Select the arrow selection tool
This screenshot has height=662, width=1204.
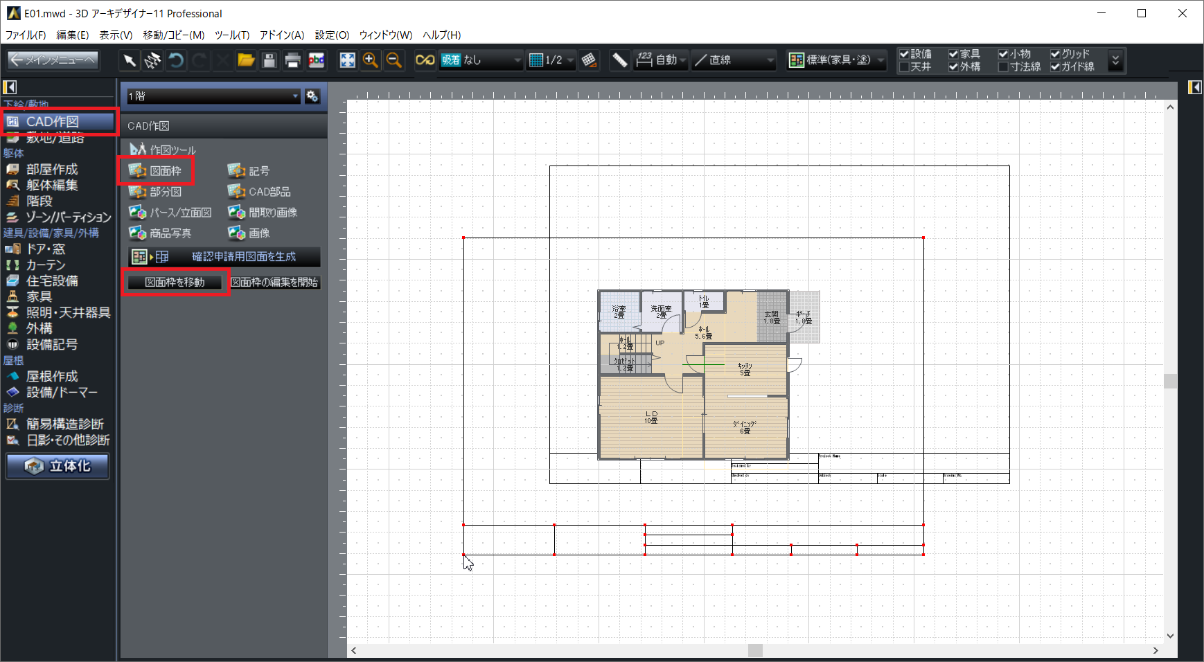pyautogui.click(x=130, y=61)
